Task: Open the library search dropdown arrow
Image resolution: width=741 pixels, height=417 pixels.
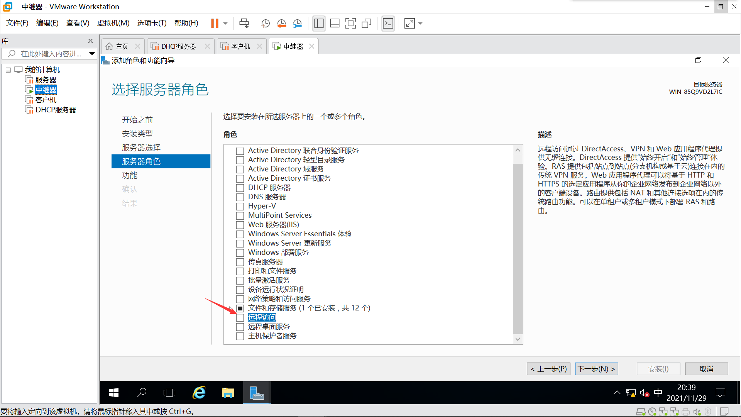Action: point(92,54)
